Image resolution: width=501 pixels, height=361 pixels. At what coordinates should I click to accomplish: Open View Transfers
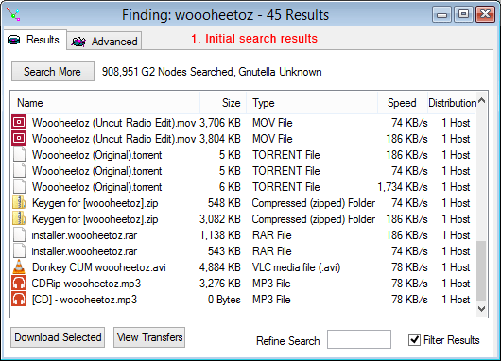(x=149, y=337)
